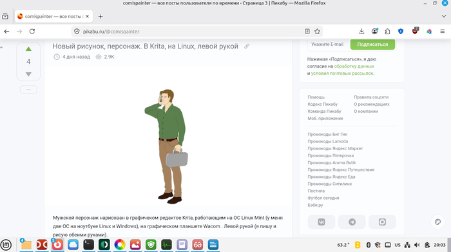
Task: Open Промокоды Ситилинк link
Action: point(330,184)
